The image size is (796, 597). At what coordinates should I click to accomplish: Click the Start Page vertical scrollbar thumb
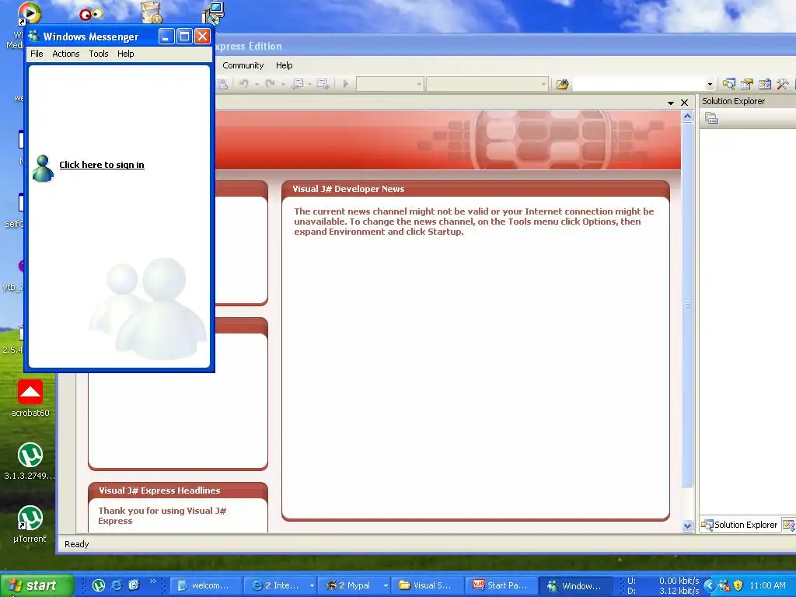pyautogui.click(x=687, y=305)
